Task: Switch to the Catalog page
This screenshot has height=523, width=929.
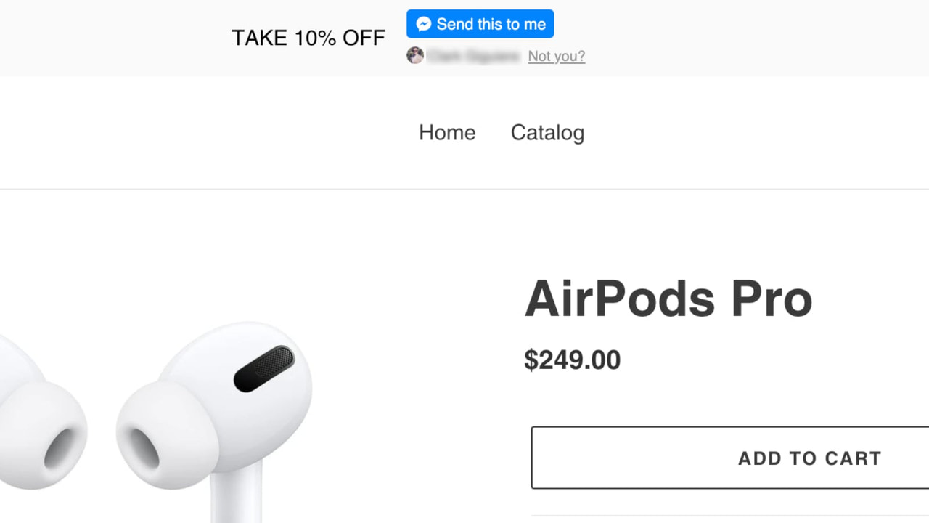Action: 547,133
